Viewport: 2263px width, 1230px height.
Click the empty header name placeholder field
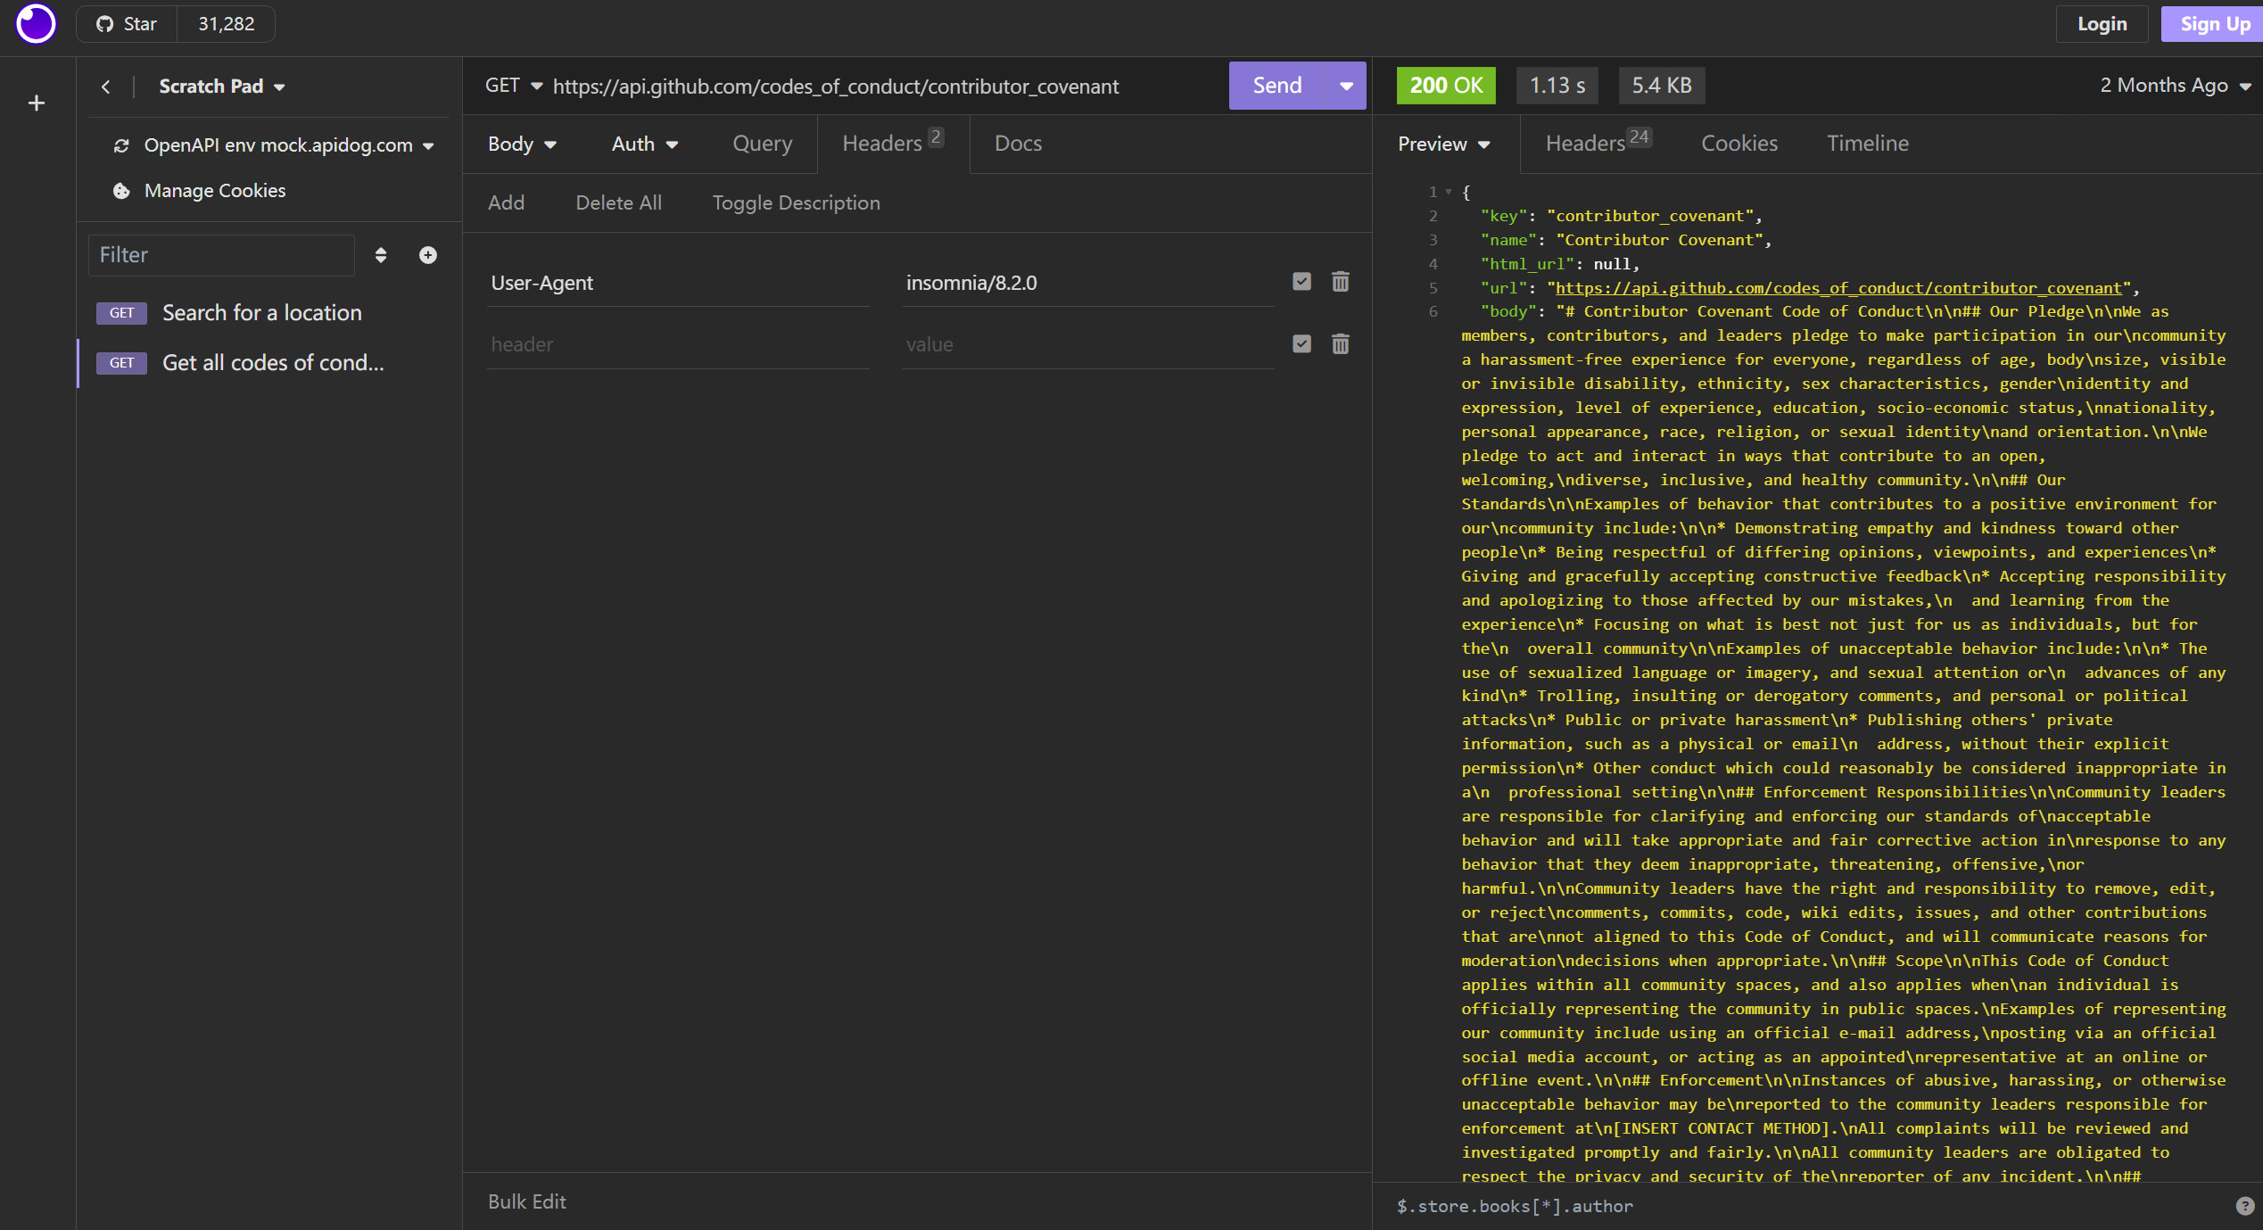click(x=678, y=344)
